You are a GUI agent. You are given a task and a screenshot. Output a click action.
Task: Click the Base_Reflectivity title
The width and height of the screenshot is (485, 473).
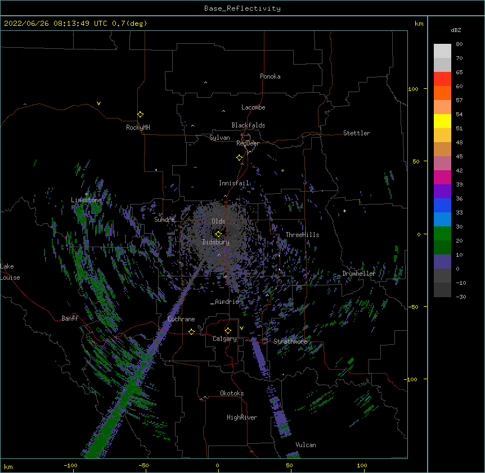pyautogui.click(x=242, y=8)
